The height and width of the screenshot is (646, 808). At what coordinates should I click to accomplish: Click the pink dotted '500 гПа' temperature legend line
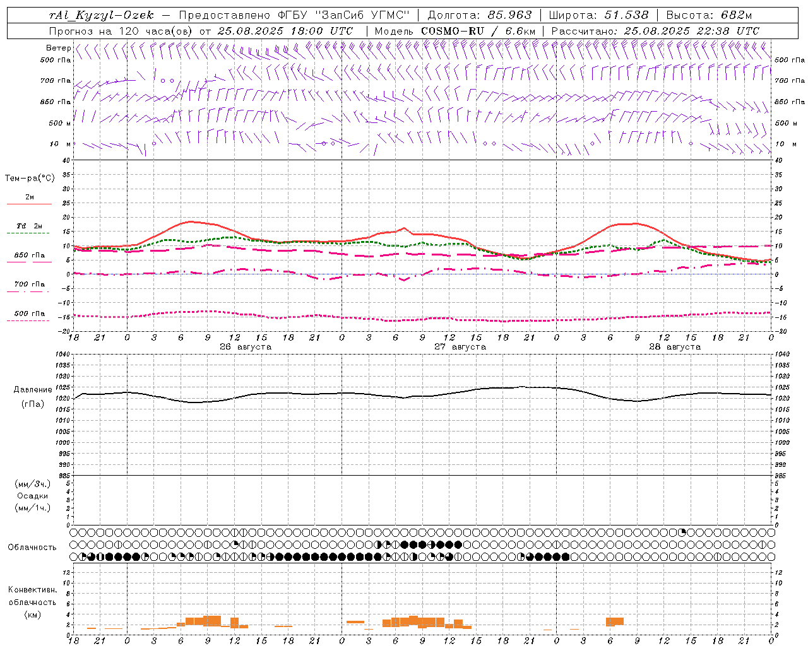28,321
